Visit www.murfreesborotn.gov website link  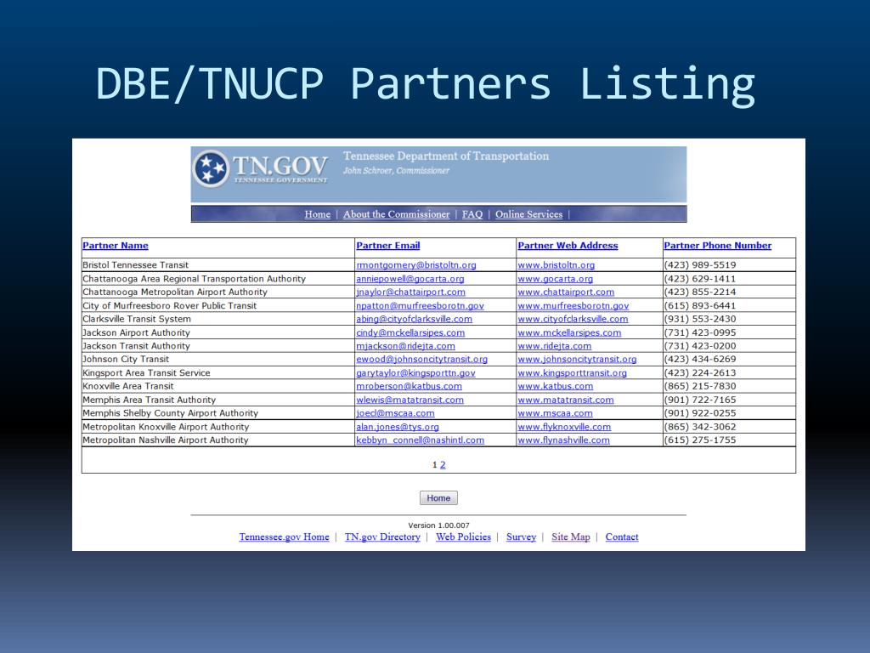(x=573, y=306)
